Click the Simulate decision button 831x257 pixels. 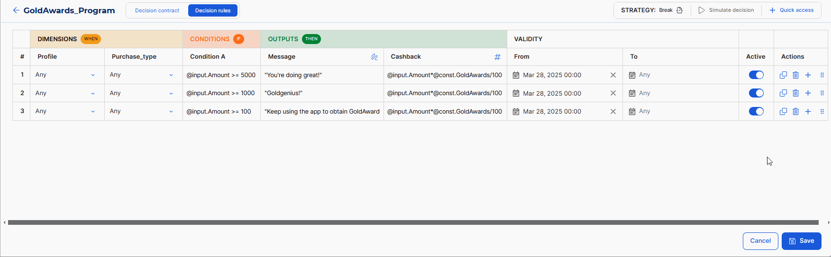click(726, 10)
